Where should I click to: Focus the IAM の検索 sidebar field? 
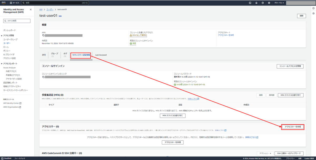(17, 21)
